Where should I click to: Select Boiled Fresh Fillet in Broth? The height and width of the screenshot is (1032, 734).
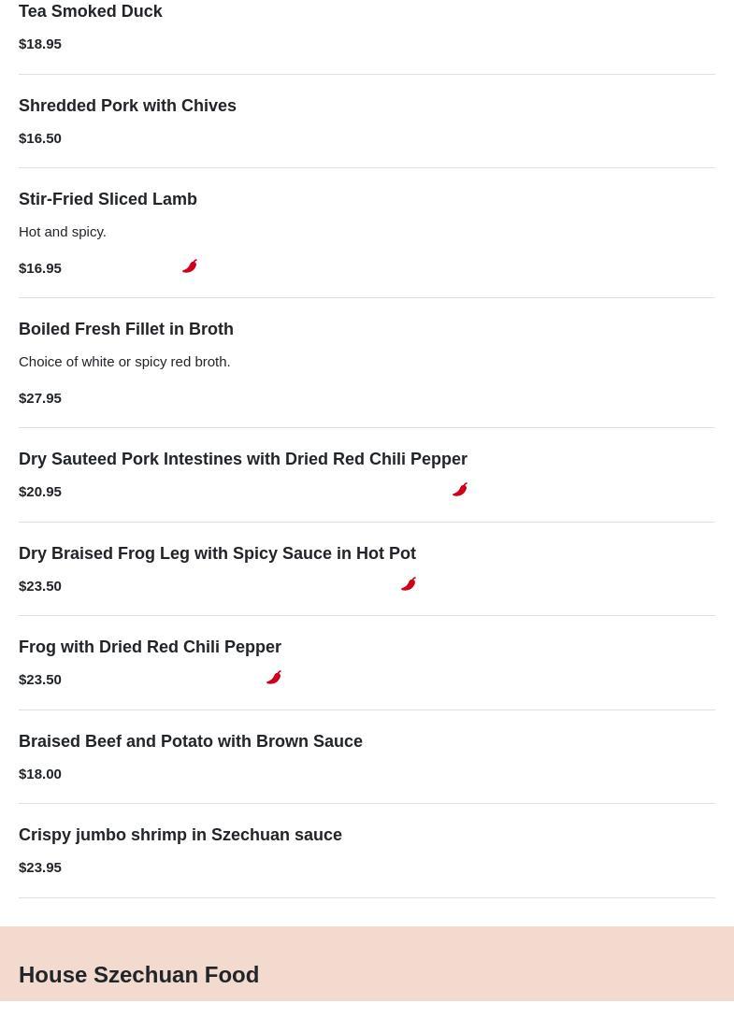pyautogui.click(x=126, y=329)
